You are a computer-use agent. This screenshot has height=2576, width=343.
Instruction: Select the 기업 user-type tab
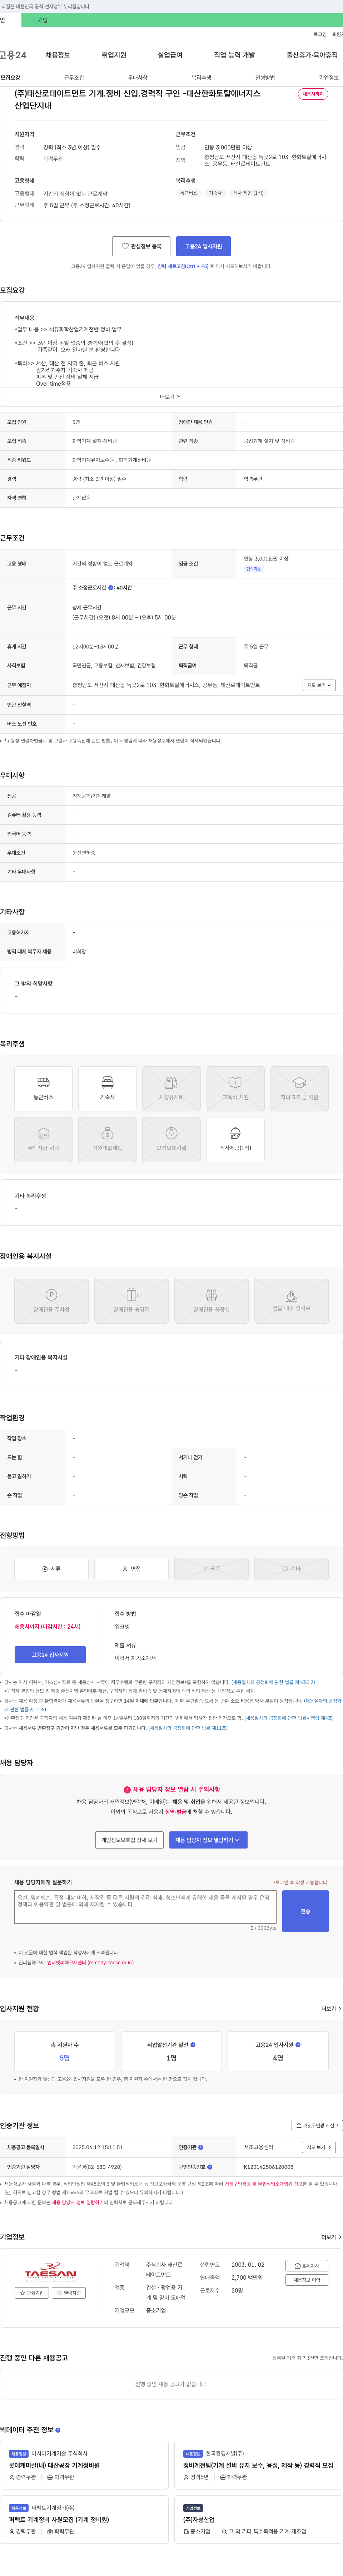[x=42, y=20]
